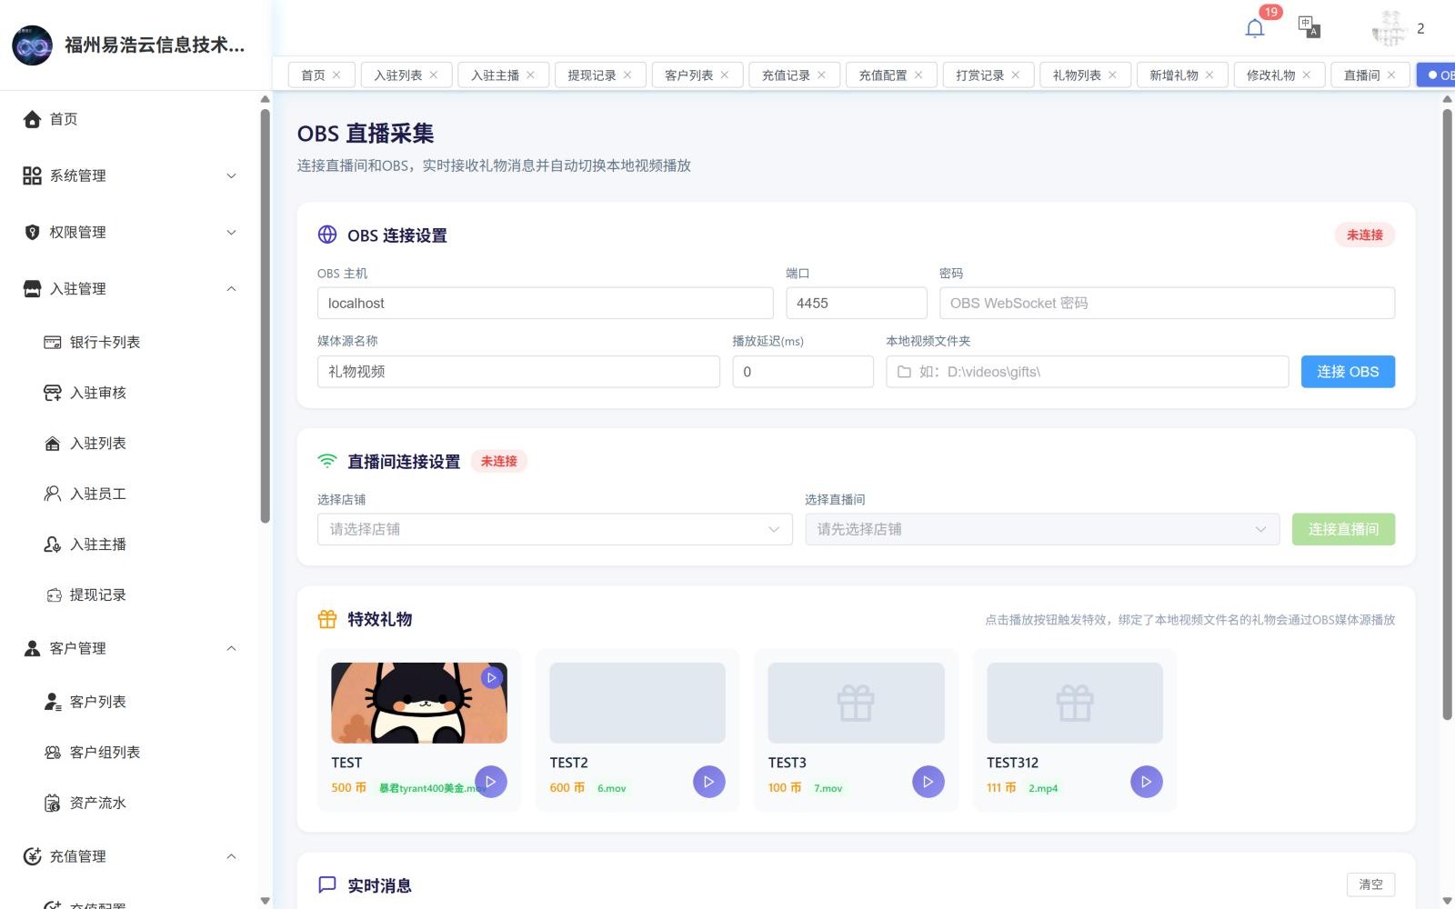This screenshot has height=909, width=1455.
Task: Expand the 权限管理 menu
Action: (x=130, y=232)
